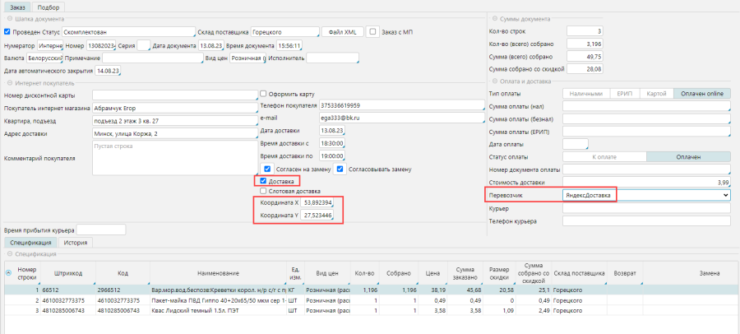Viewport: 740px width, 334px height.
Task: Collapse the Шапка документа section
Action: 8,20
